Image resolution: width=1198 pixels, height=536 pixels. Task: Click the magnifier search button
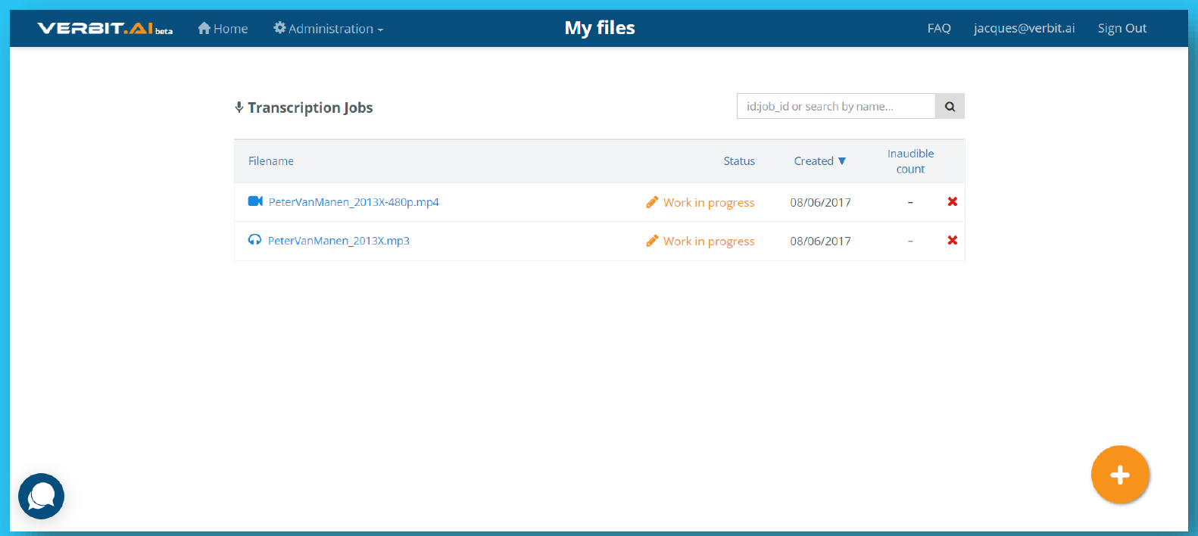click(x=950, y=107)
